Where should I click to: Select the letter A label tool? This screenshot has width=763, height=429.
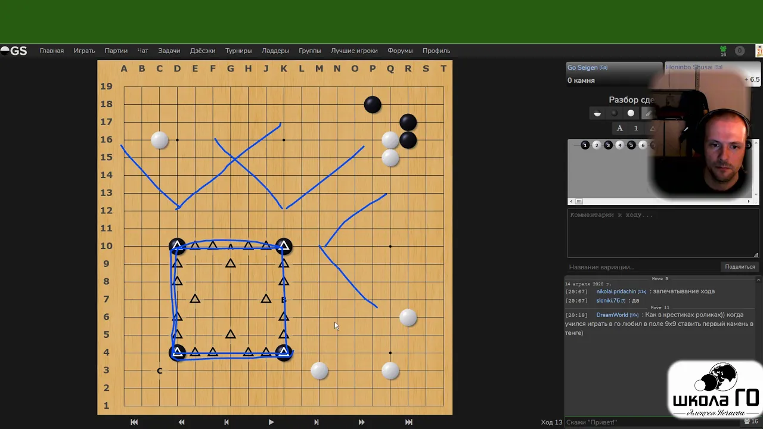coord(620,128)
